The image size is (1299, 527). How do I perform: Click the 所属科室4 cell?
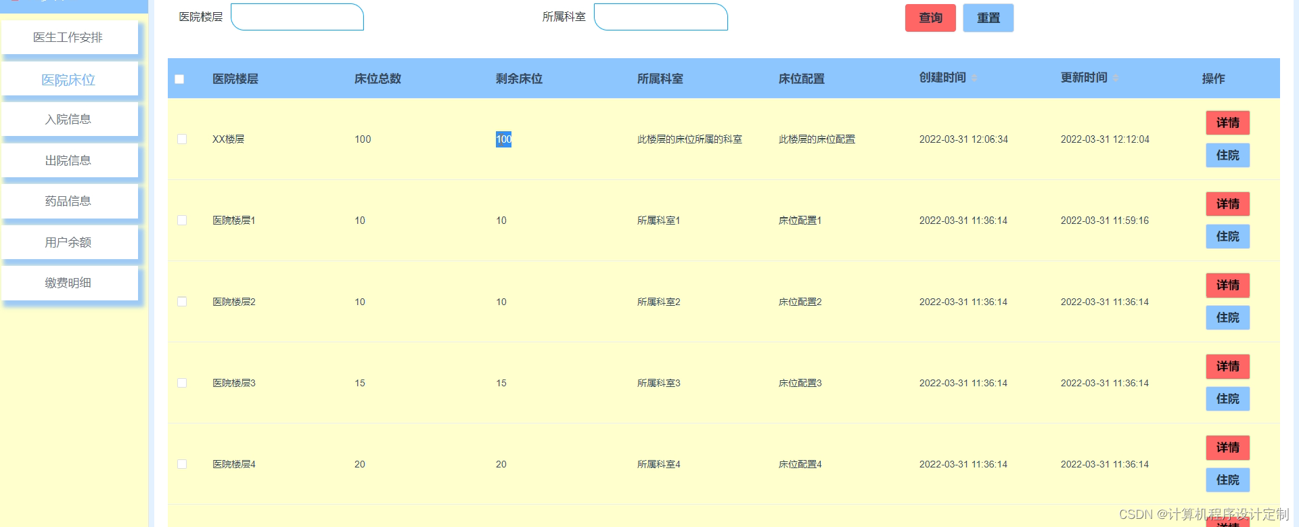(x=659, y=464)
